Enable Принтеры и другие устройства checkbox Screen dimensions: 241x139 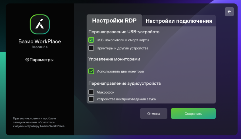91,48
